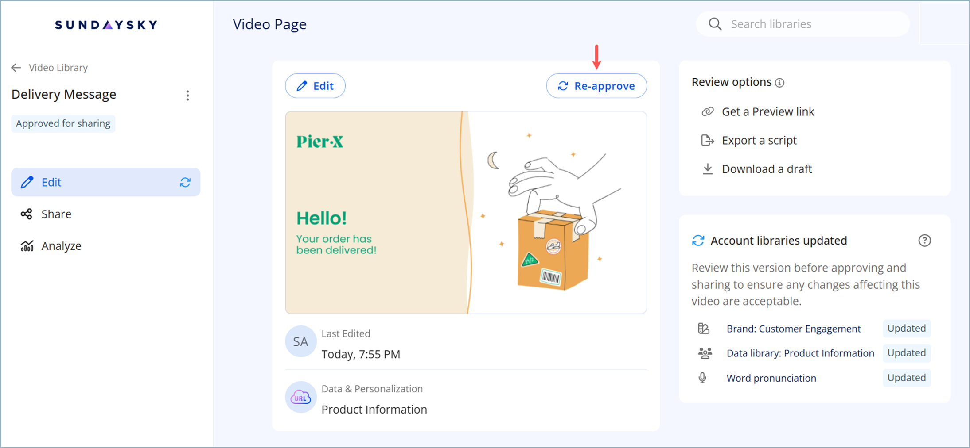The width and height of the screenshot is (970, 448).
Task: Open Brand: Customer Engagement library
Action: (x=793, y=329)
